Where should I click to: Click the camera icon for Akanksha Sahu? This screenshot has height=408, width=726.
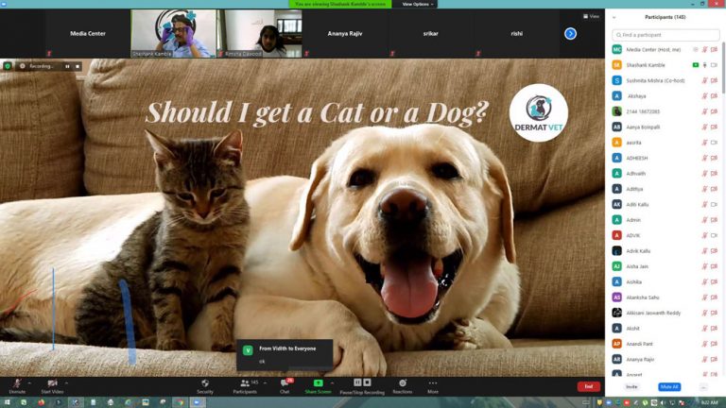(714, 297)
